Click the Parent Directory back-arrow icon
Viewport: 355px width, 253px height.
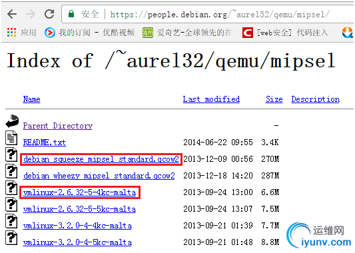pyautogui.click(x=12, y=121)
